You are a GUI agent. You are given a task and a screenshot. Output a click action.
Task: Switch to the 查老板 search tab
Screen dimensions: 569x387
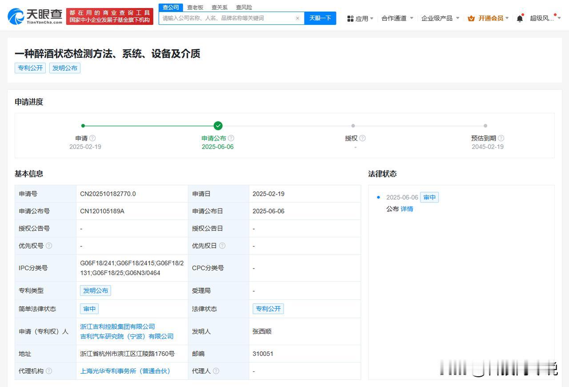click(195, 7)
